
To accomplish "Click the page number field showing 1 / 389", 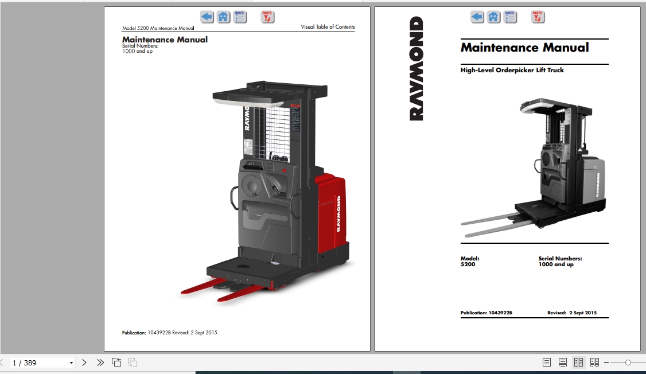I will pyautogui.click(x=38, y=363).
